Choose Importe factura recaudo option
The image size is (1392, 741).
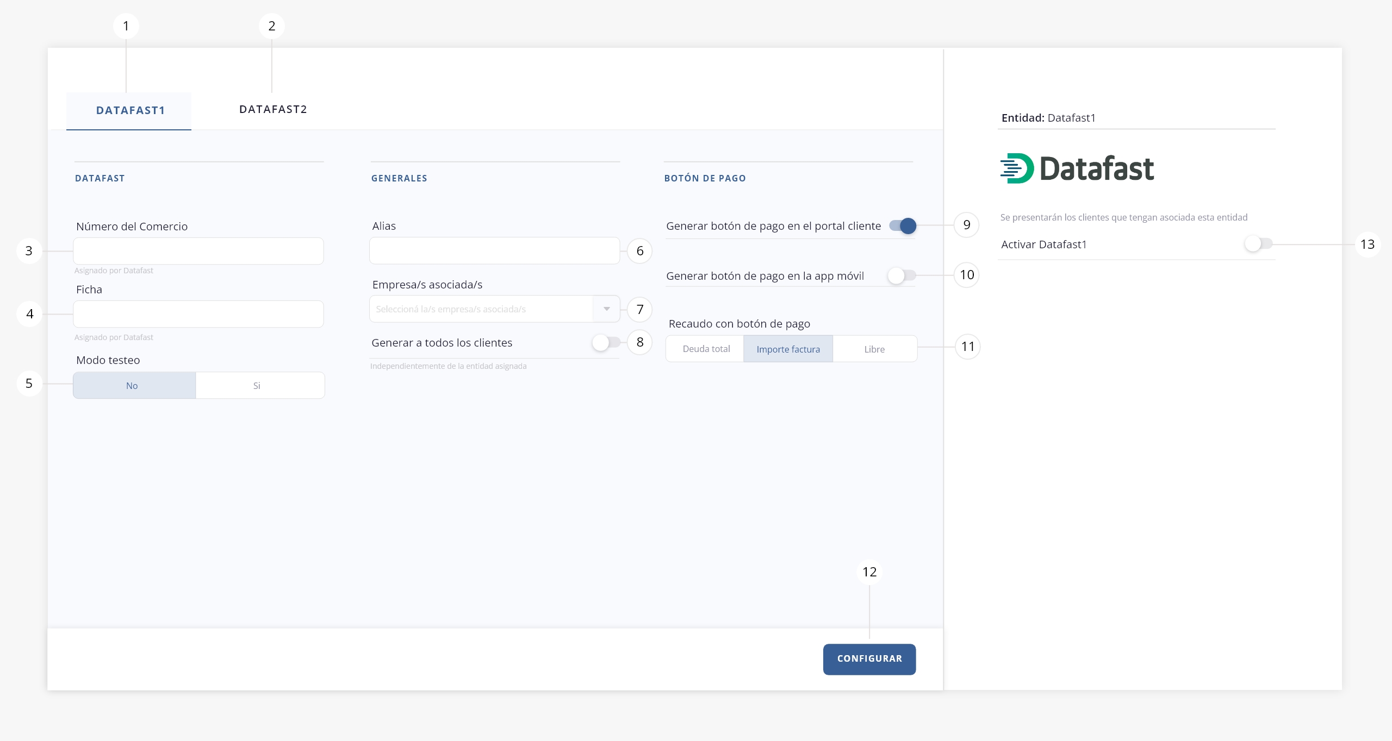pyautogui.click(x=788, y=349)
